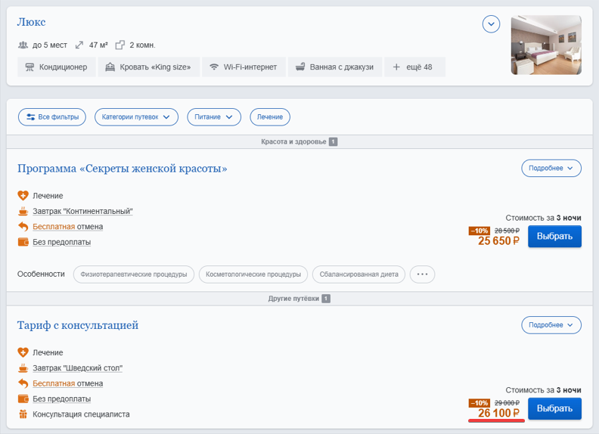
Task: Choose the 26 100 ₽ offer with Выбрать
Action: 554,409
